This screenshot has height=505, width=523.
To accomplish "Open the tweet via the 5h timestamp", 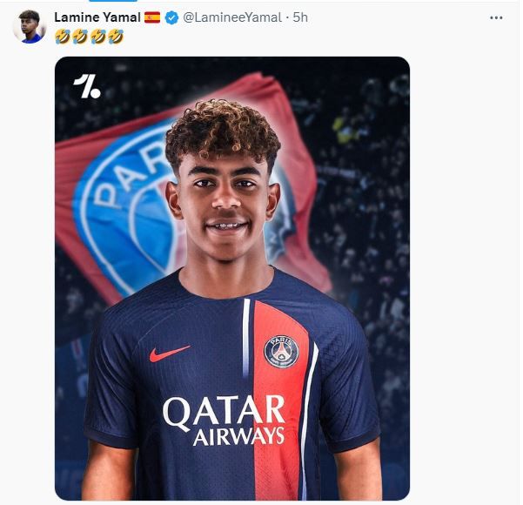I will pyautogui.click(x=300, y=17).
